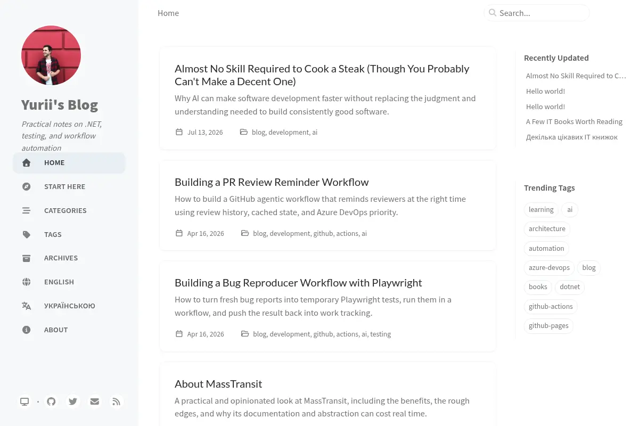
Task: Open post Building a PR Review Reminder Workflow
Action: click(272, 182)
